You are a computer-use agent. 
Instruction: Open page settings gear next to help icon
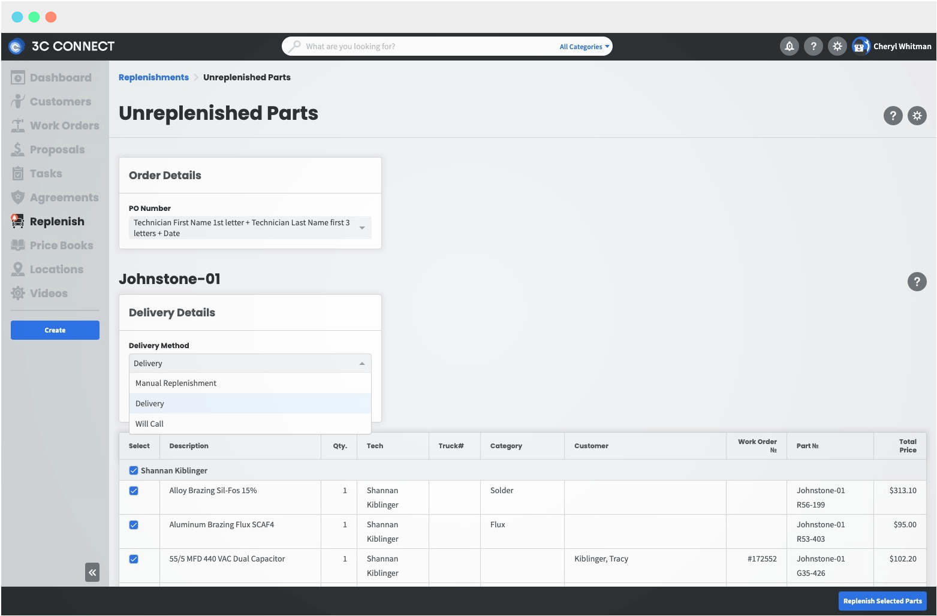(x=917, y=116)
